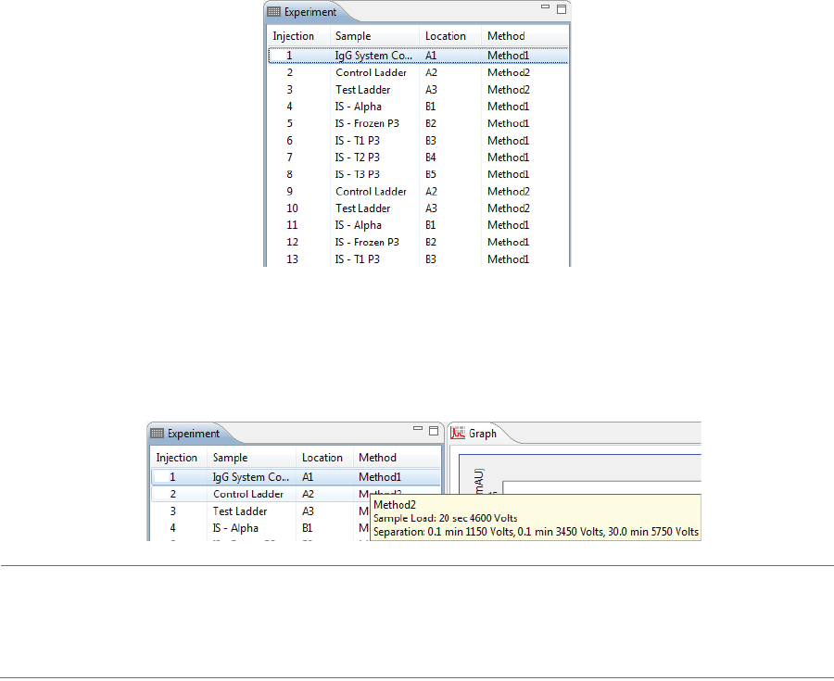Maximize the Experiment panel beside the Graph panel

pyautogui.click(x=434, y=431)
